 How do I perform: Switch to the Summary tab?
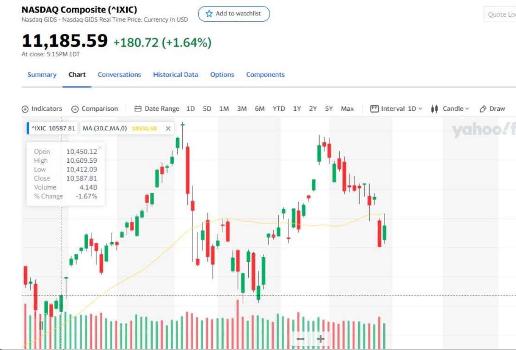(42, 75)
